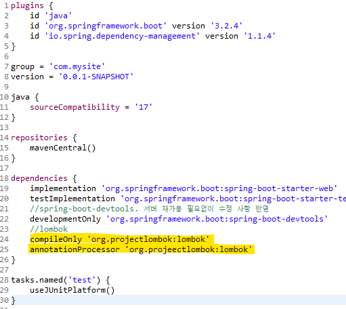Click 'useJUnitPlatform()' call
The width and height of the screenshot is (346, 309).
(x=72, y=290)
